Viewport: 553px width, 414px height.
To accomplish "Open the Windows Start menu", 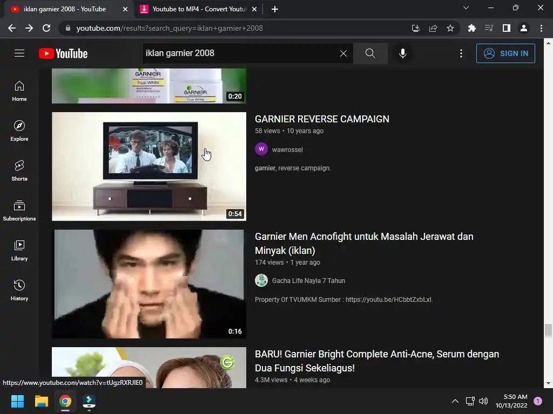I will (x=17, y=401).
